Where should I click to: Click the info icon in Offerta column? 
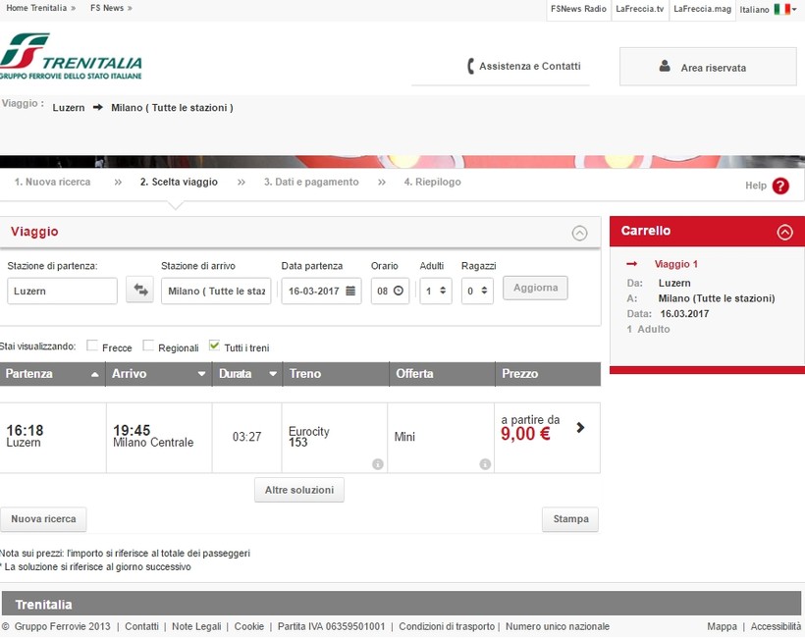coord(484,464)
